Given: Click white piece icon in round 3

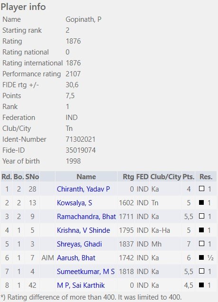Looking at the screenshot, I should tap(201, 216).
